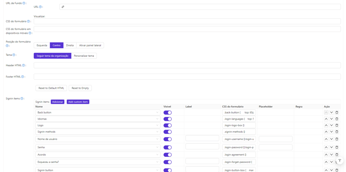Screen dimensions: 346x172
Task: Move the Acordo row up
Action: [326, 155]
